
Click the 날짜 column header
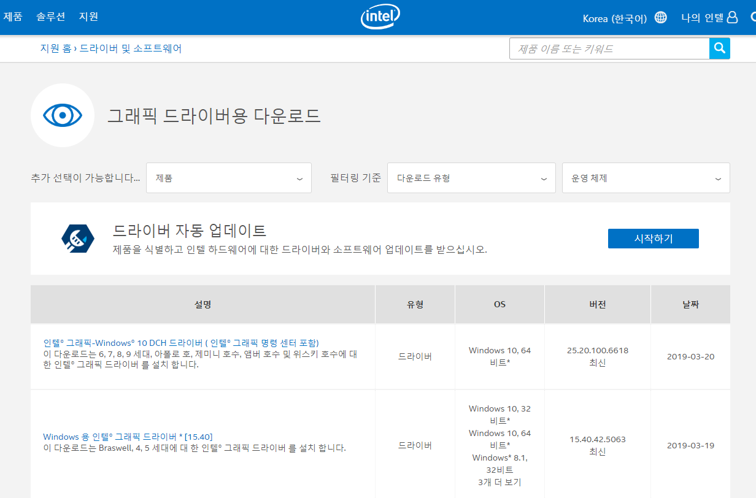(691, 304)
